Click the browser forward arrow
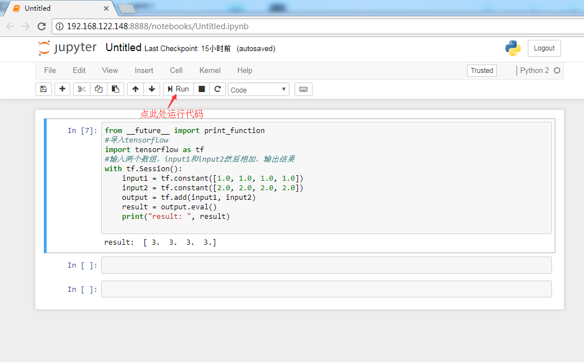The image size is (584, 362). (x=26, y=26)
